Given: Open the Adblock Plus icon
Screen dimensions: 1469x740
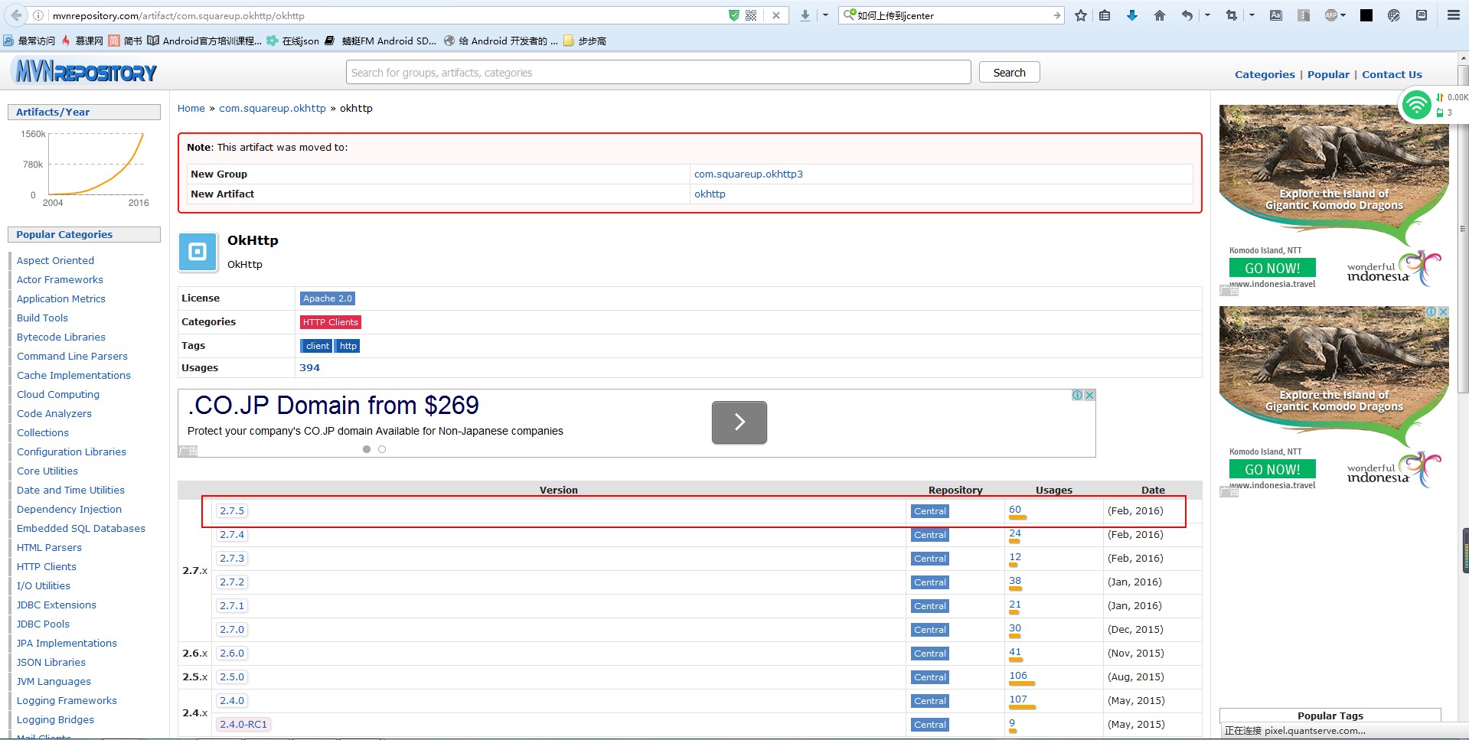Looking at the screenshot, I should pyautogui.click(x=1331, y=15).
